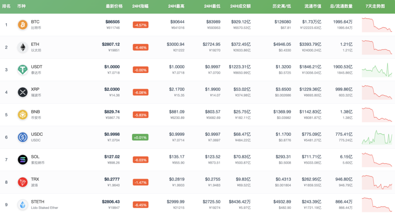
Task: Open the yellow BNB coin icon
Action: [x=23, y=115]
